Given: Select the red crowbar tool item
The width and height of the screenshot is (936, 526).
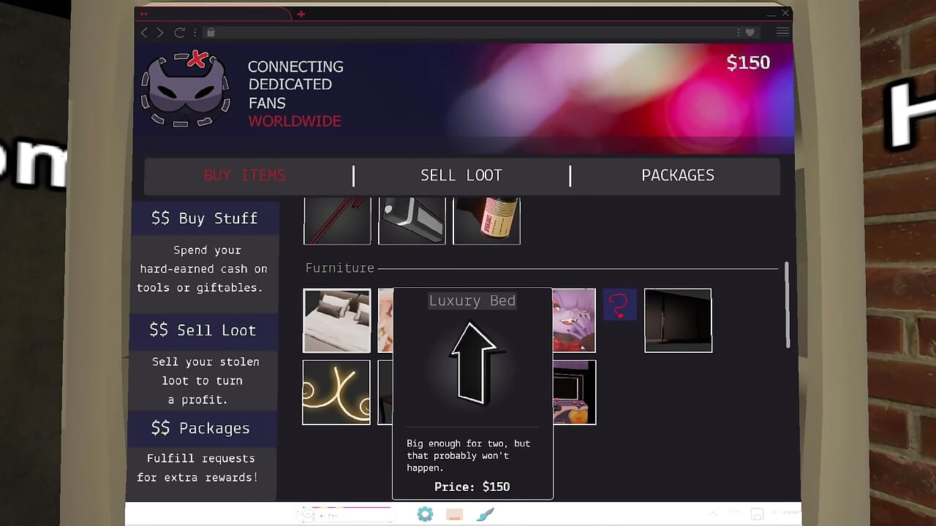Looking at the screenshot, I should (337, 221).
